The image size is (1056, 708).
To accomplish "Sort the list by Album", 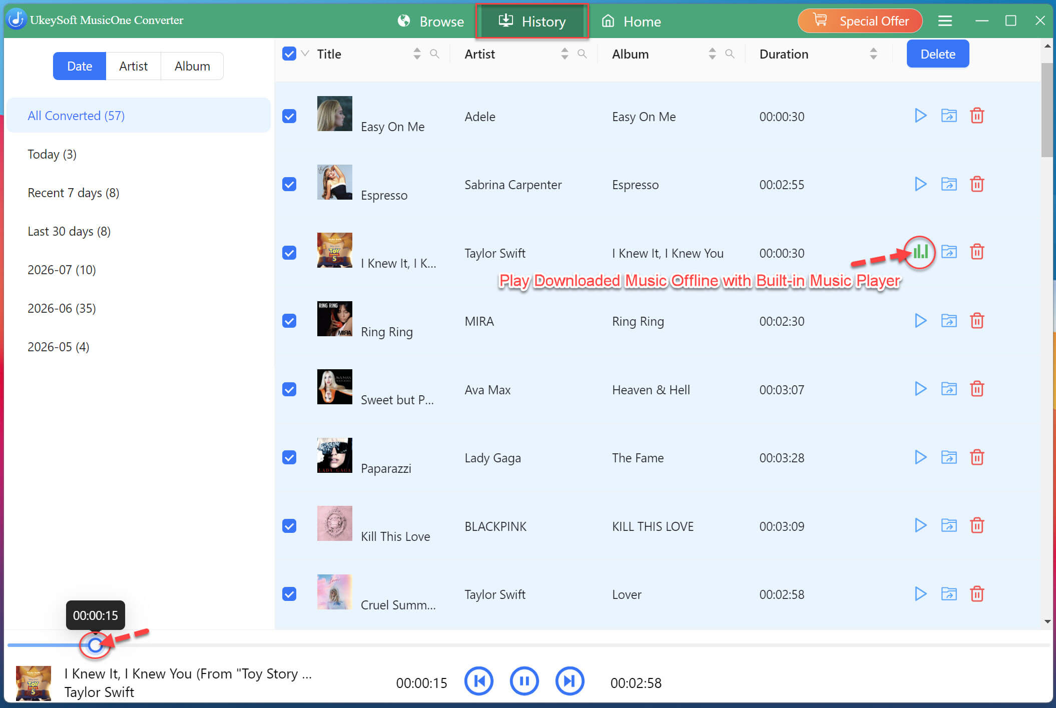I will point(712,54).
